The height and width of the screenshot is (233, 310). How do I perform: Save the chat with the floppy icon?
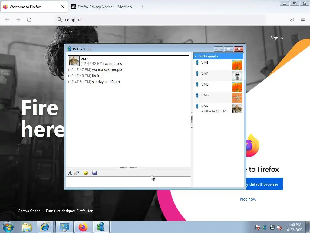pos(94,173)
